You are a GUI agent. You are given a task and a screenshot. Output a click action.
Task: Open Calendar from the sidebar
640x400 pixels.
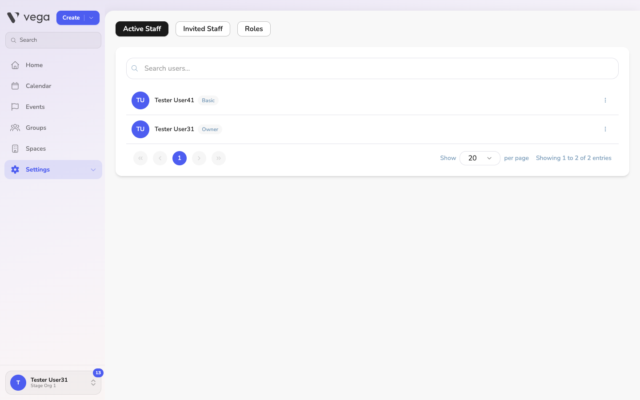pos(53,86)
